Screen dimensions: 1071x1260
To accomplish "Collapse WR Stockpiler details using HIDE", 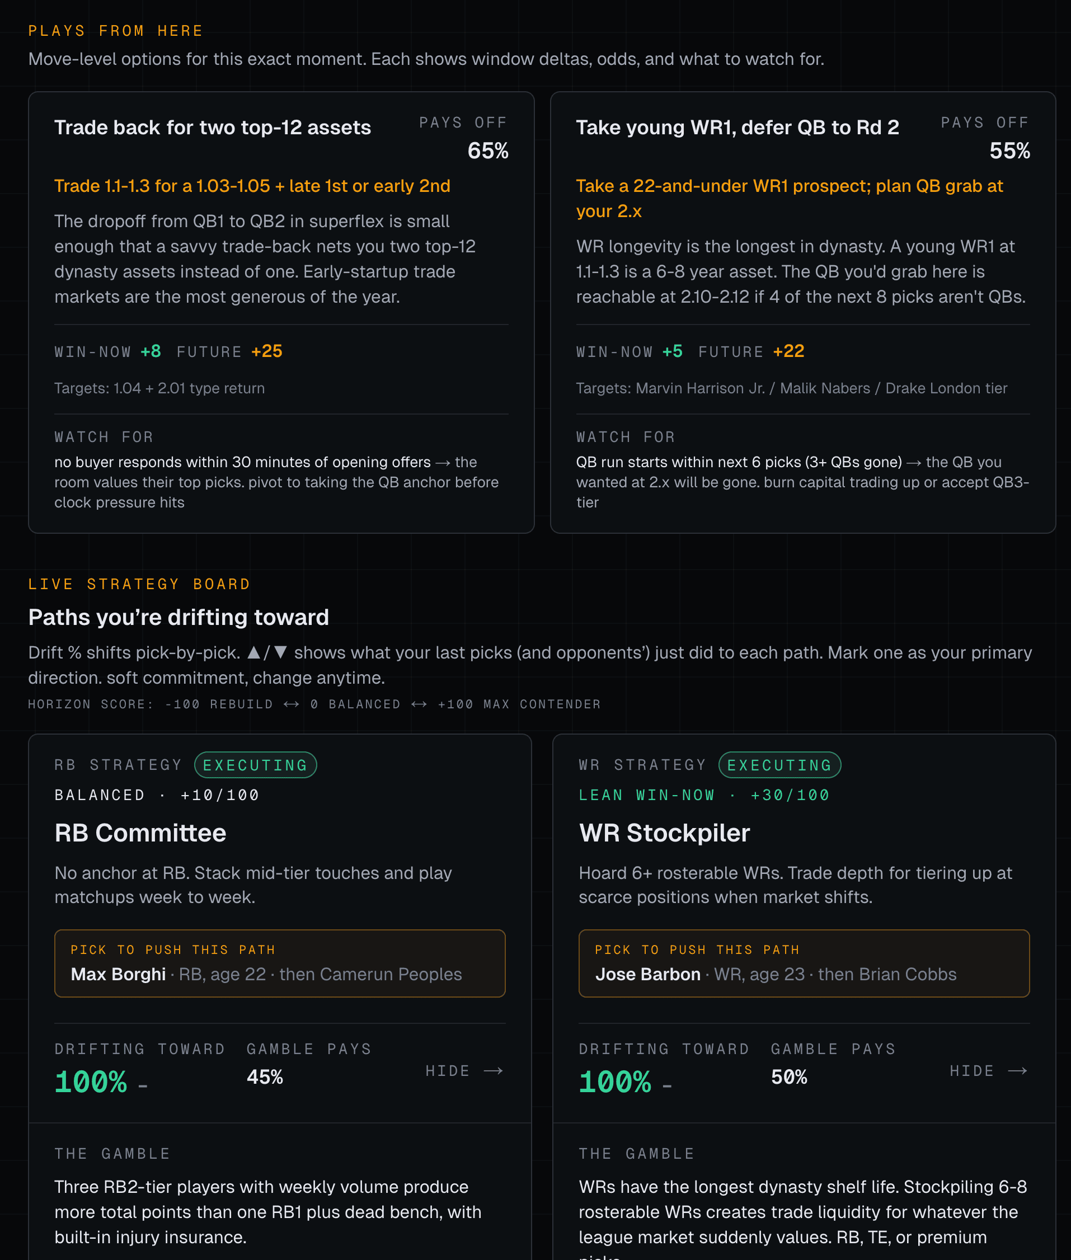I will tap(972, 1071).
